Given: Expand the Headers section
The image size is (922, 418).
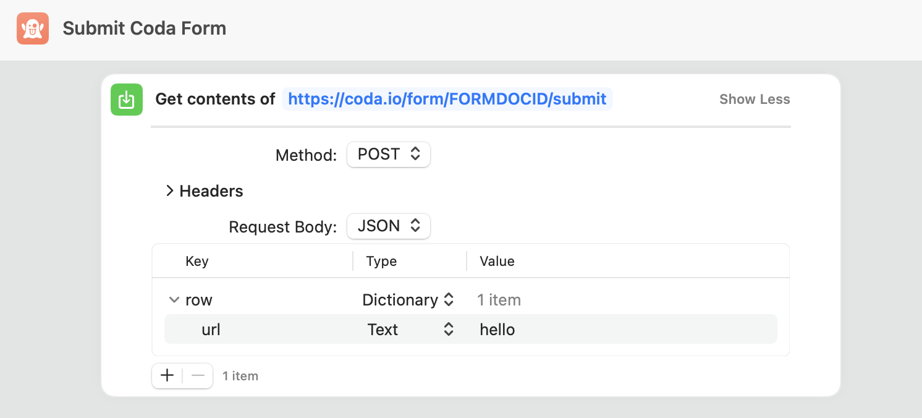Looking at the screenshot, I should (x=170, y=191).
